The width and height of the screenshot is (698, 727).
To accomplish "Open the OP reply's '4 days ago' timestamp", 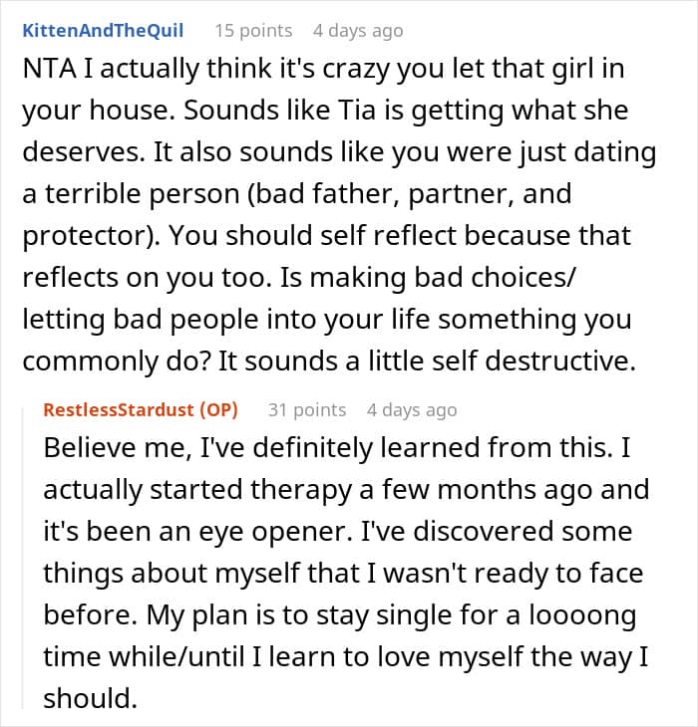I will click(x=412, y=410).
